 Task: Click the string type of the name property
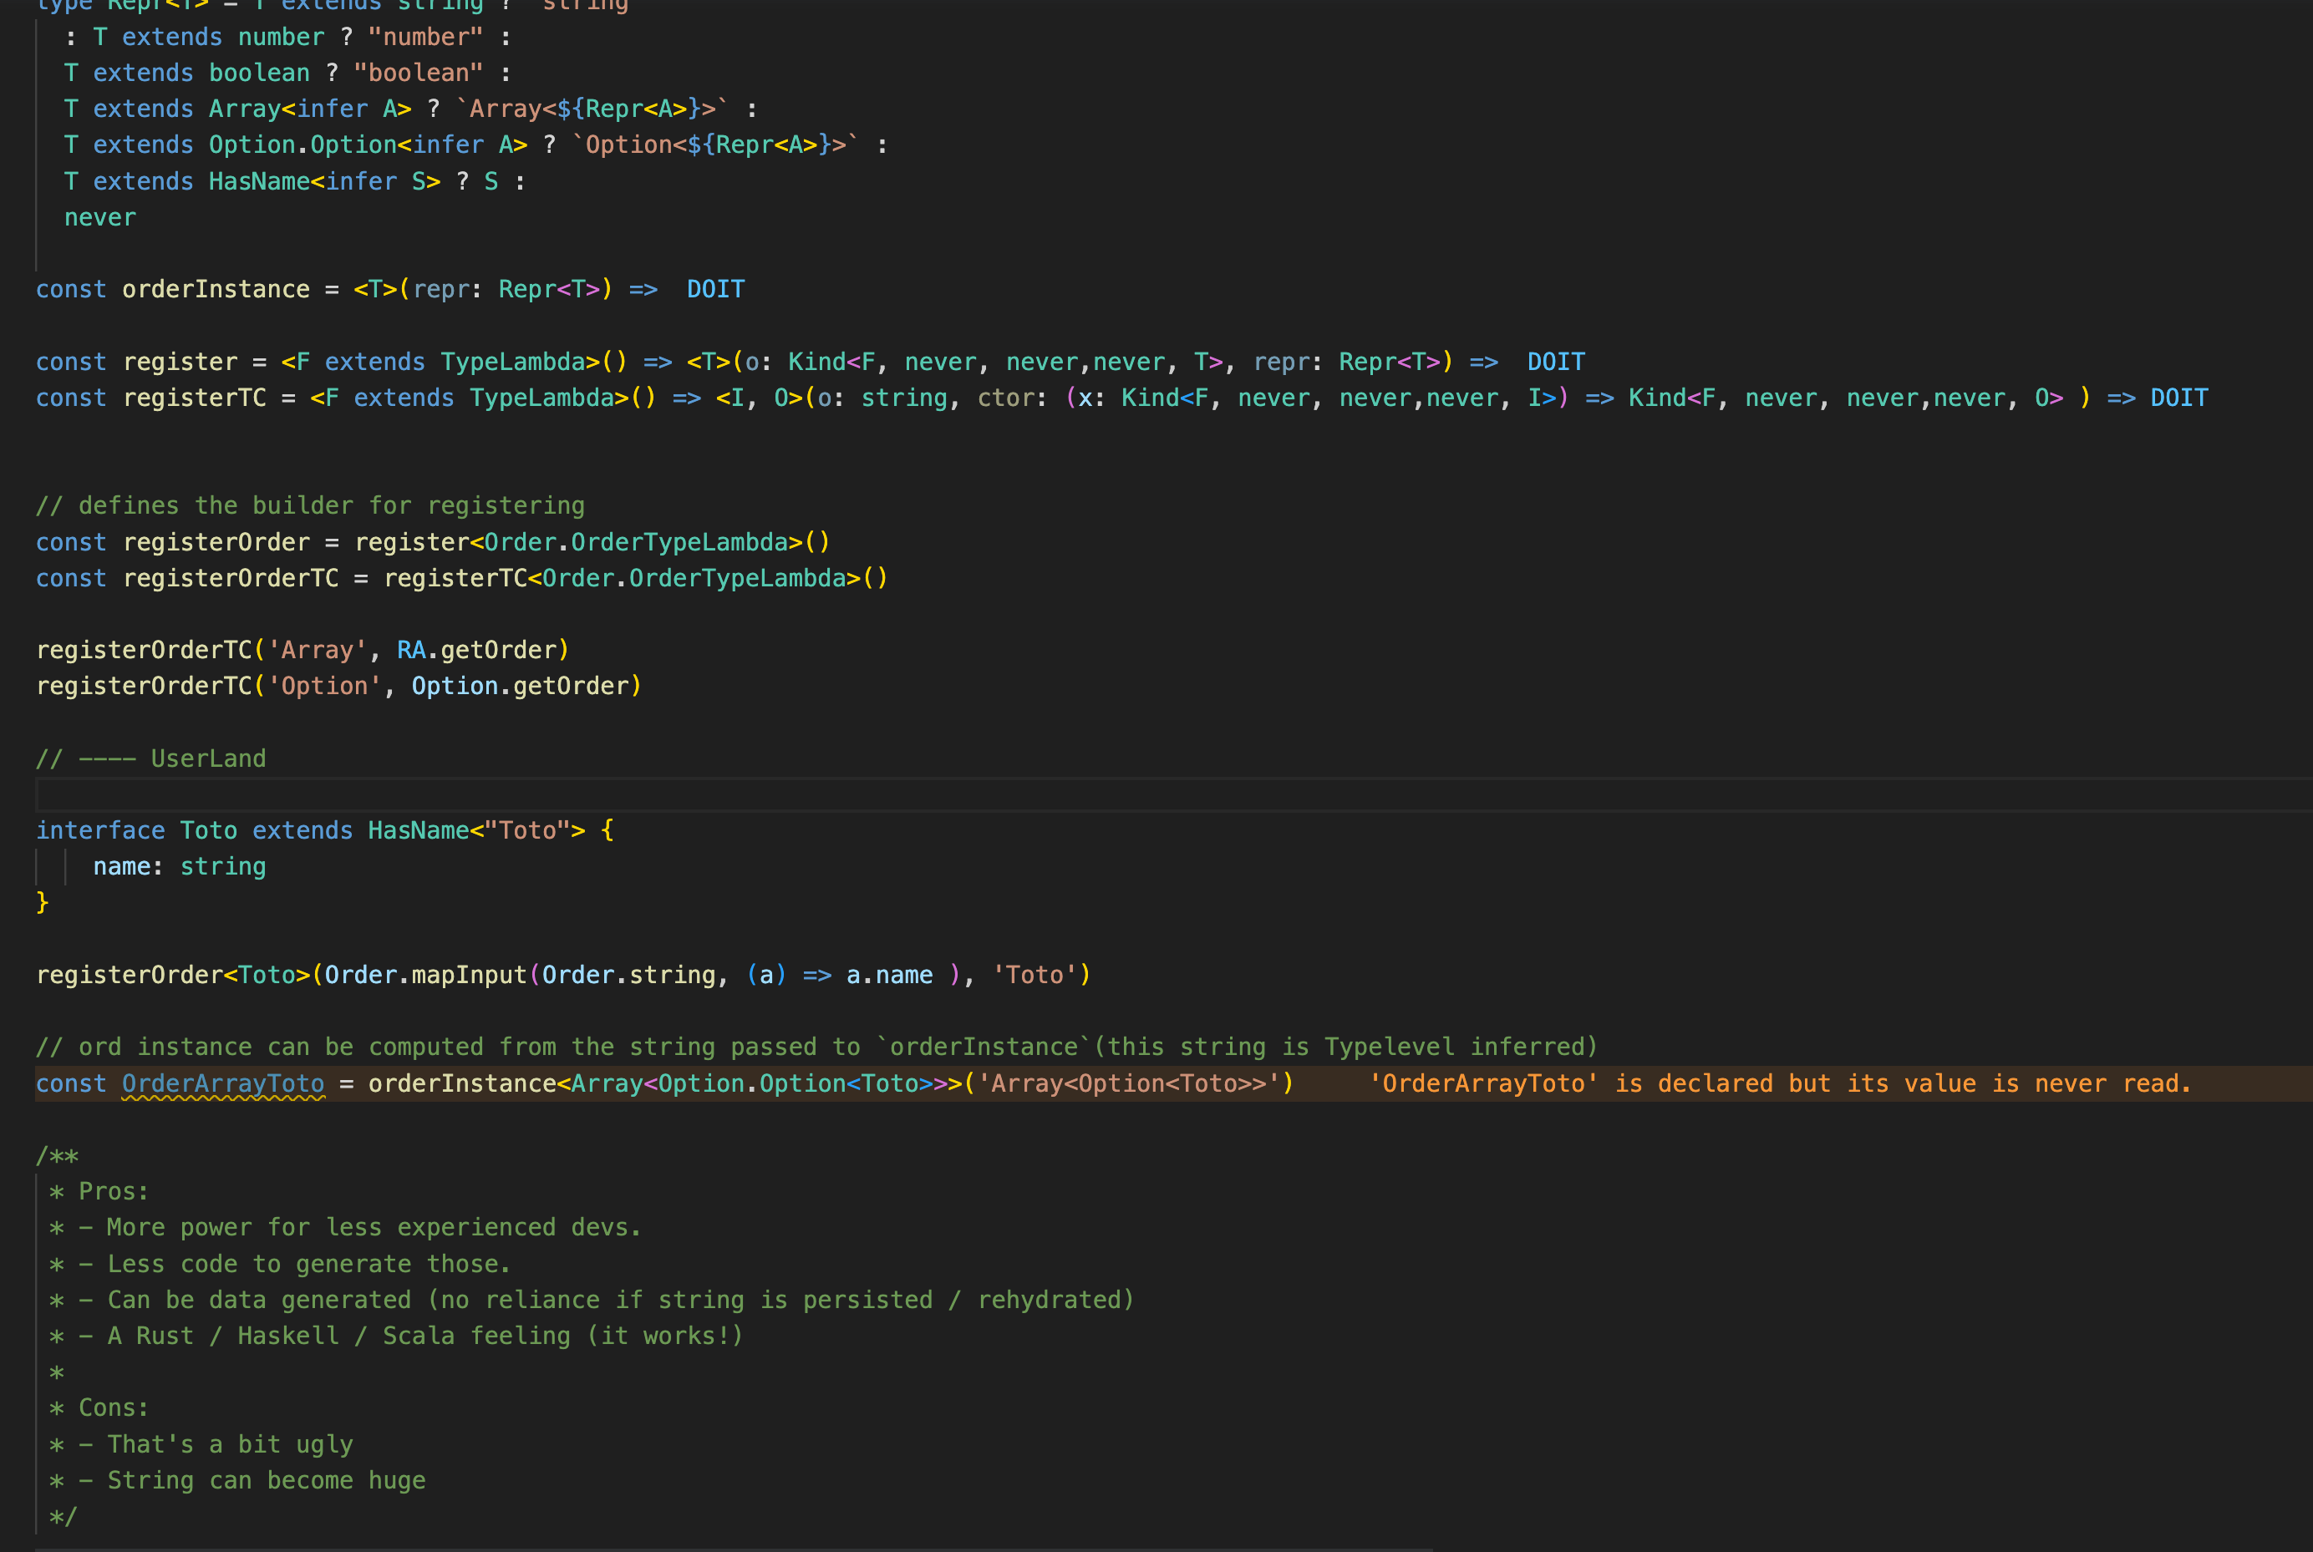point(223,865)
